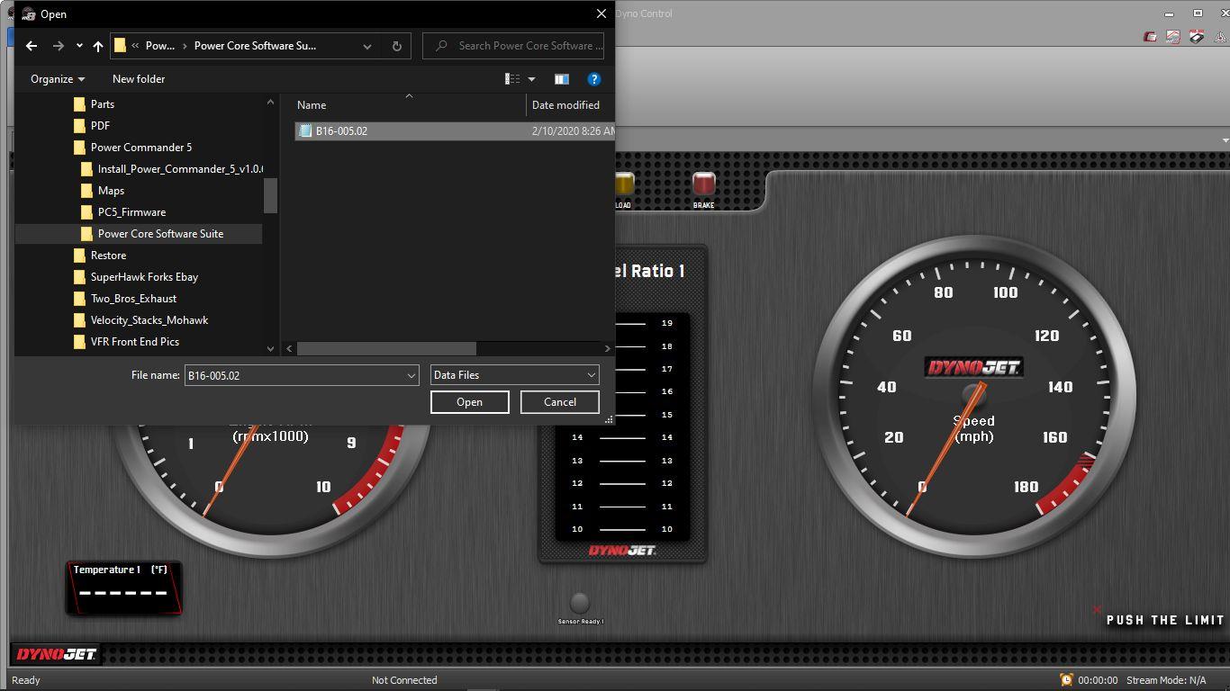1230x691 pixels.
Task: Open the Data Files type dropdown
Action: 515,375
